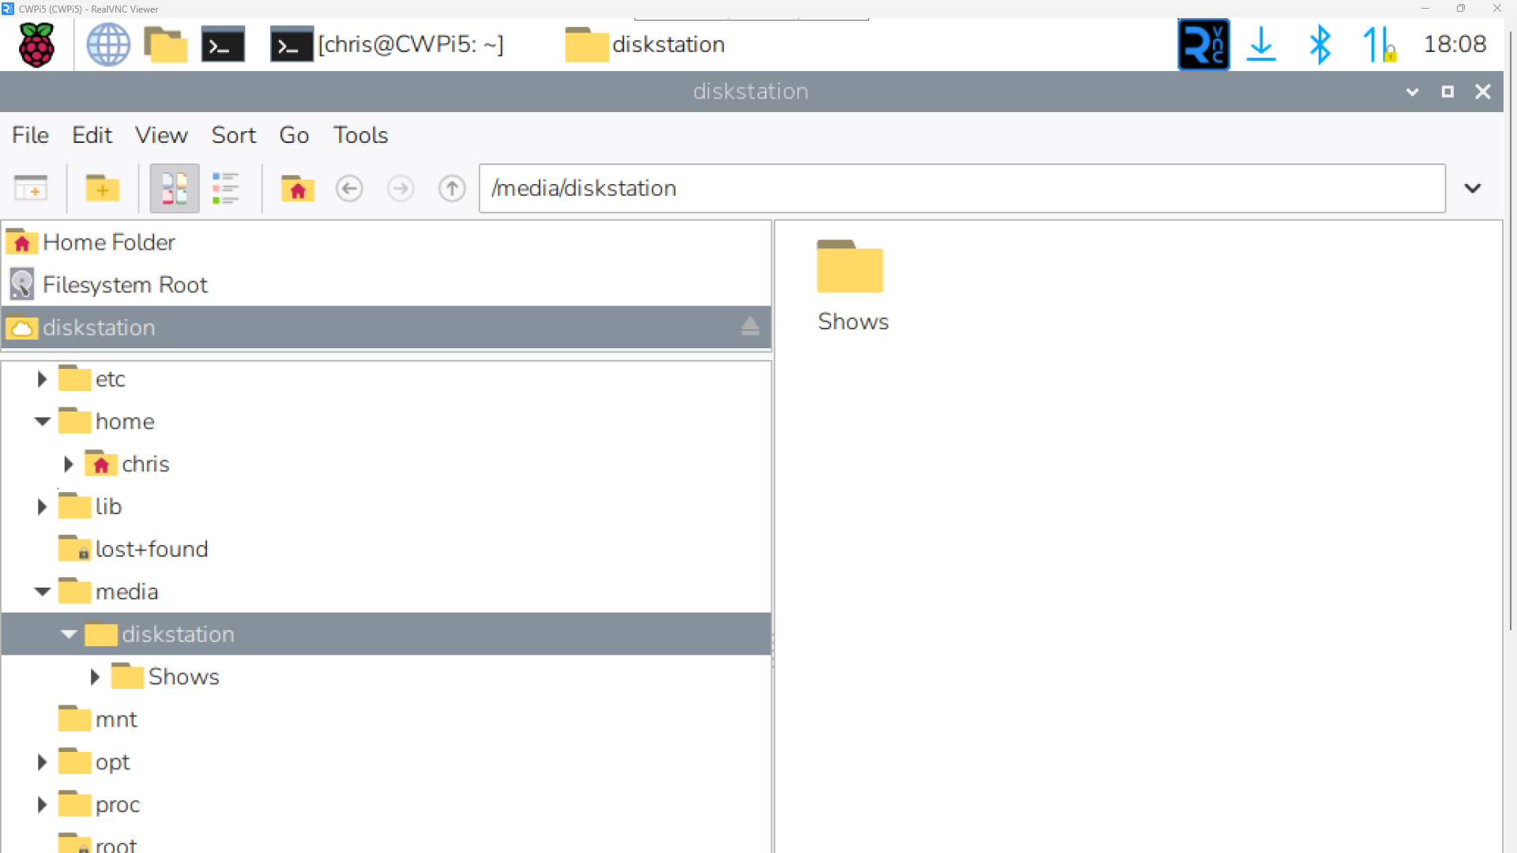1517x853 pixels.
Task: Launch the web browser from taskbar
Action: pos(108,44)
